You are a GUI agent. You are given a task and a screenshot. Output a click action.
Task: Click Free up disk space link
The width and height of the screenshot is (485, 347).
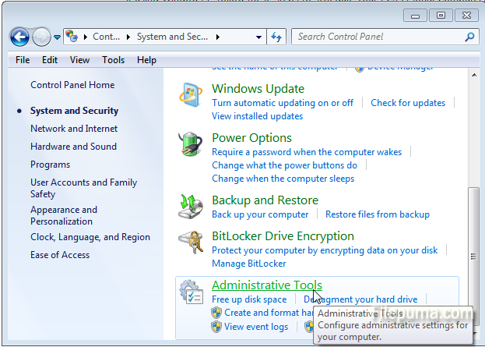(249, 299)
